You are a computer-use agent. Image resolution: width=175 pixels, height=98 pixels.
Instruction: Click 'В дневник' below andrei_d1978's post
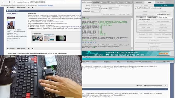pyautogui.click(x=21, y=48)
